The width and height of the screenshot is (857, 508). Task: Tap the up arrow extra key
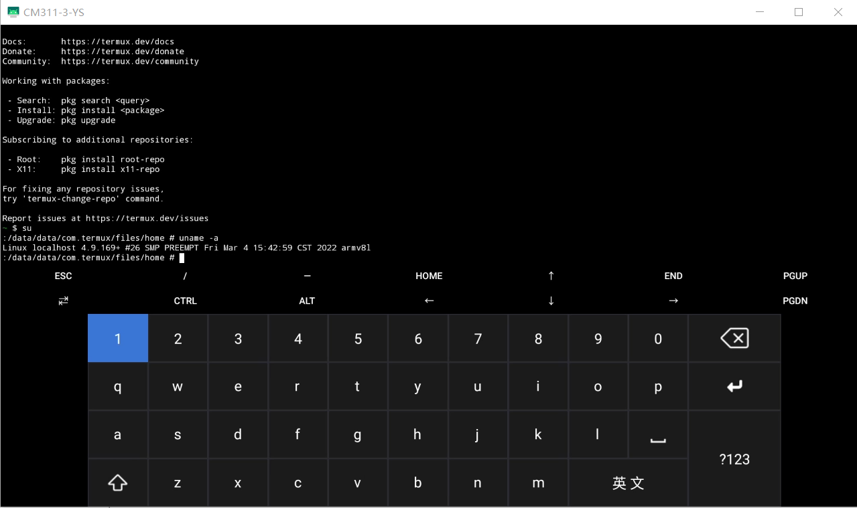pos(551,276)
